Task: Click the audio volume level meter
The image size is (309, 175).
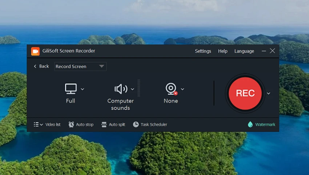Action: point(139,88)
